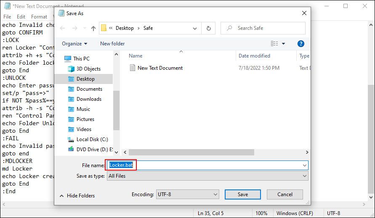Change the view layout icon

(274, 43)
